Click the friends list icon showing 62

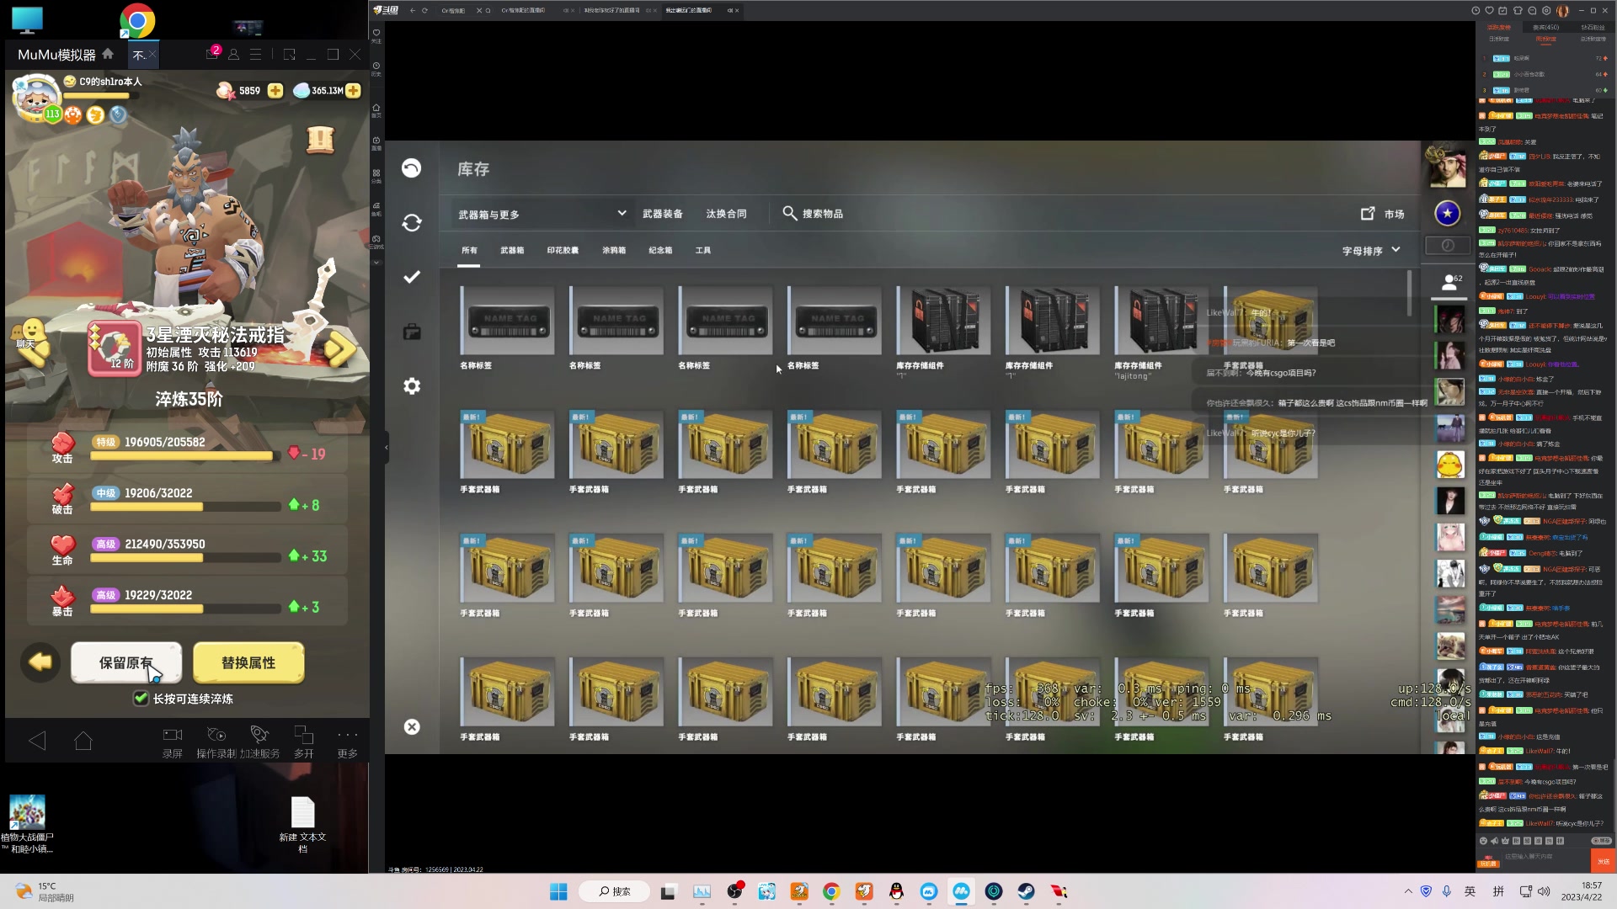click(x=1451, y=283)
